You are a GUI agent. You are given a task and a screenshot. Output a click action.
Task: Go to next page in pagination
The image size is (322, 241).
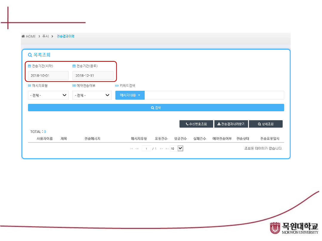[x=161, y=148]
